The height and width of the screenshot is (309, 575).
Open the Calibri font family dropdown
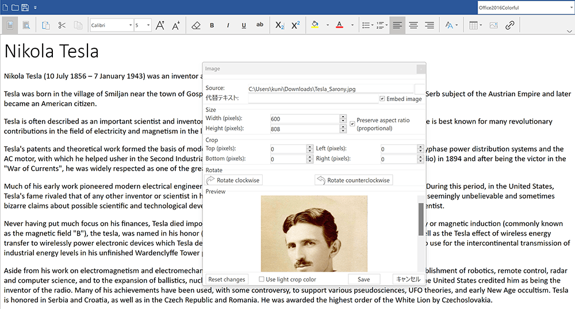click(129, 25)
